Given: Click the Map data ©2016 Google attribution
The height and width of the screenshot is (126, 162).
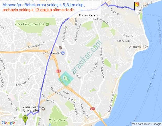Looking at the screenshot, I should click(147, 124).
